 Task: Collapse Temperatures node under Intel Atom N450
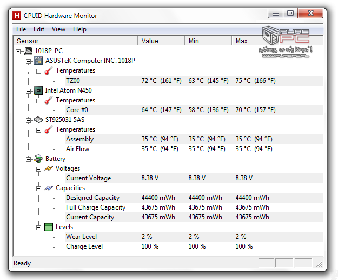[38, 101]
